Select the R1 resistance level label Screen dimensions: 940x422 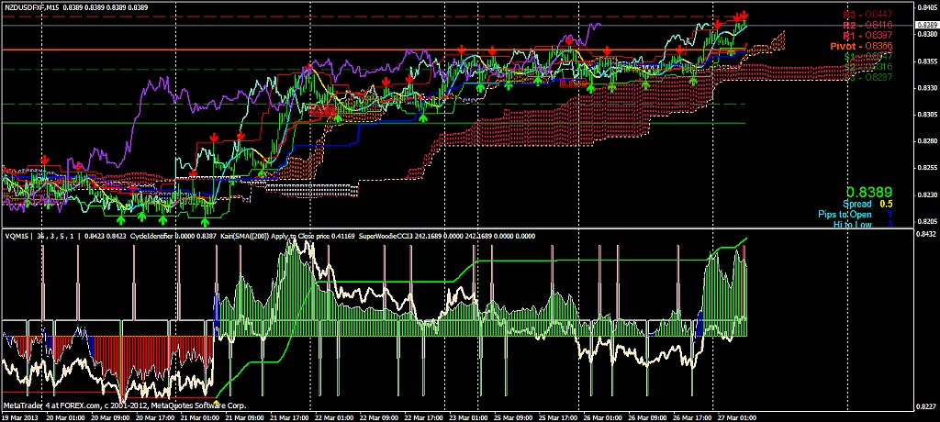tap(867, 35)
